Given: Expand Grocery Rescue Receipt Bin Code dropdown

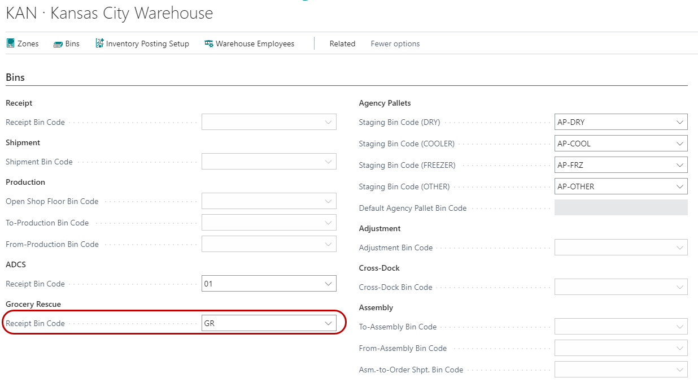Looking at the screenshot, I should pyautogui.click(x=328, y=323).
